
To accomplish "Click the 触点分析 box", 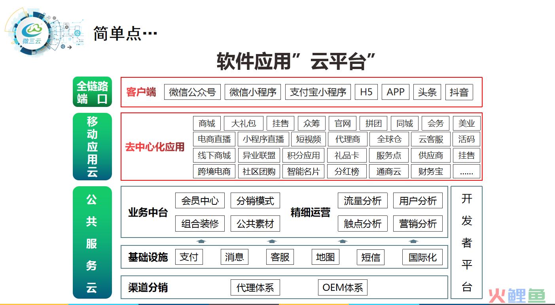I will pyautogui.click(x=363, y=224).
